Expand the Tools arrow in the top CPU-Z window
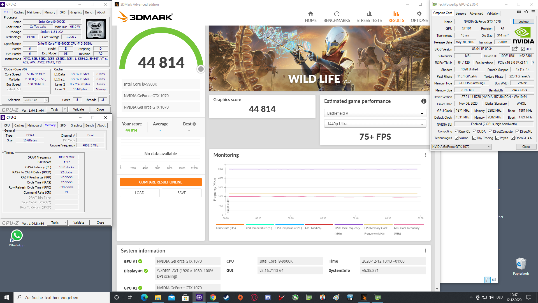The width and height of the screenshot is (538, 303). coord(65,109)
